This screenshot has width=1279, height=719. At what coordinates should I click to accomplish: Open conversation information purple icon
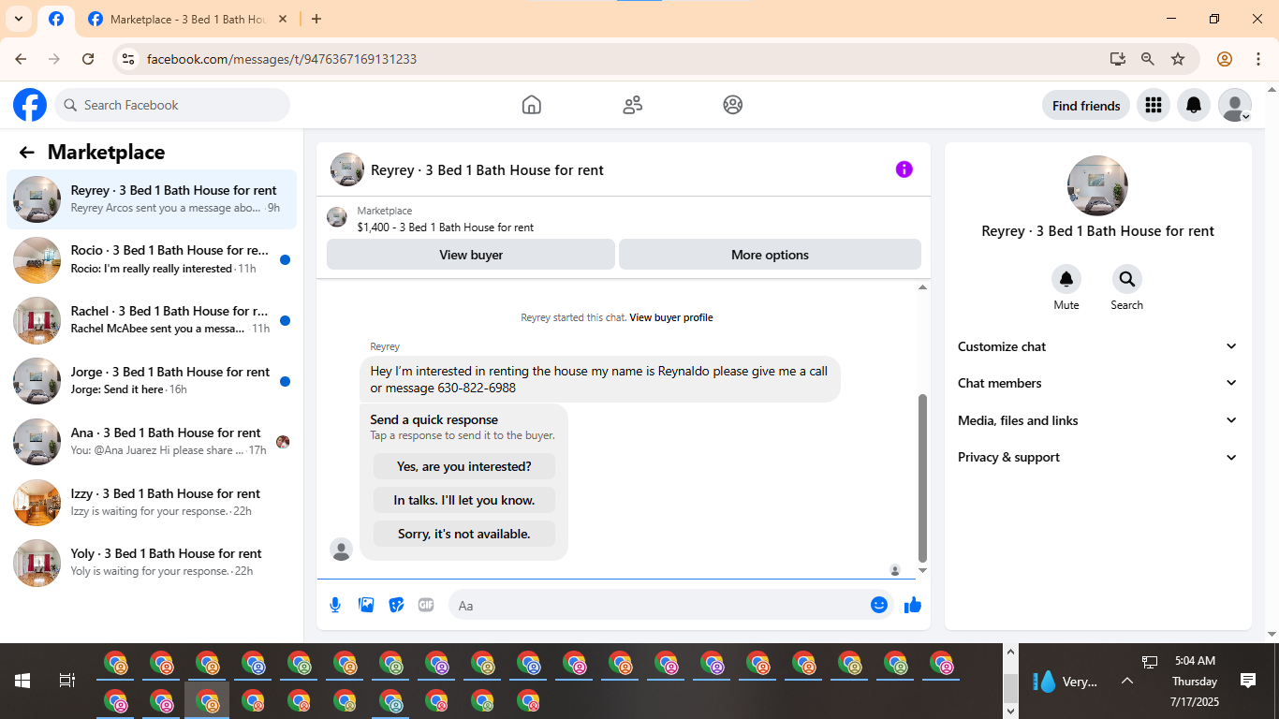point(904,169)
